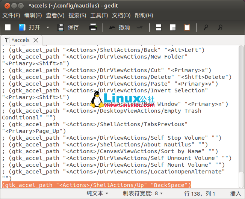Click the DesktopViewActions/Empty Trash line
This screenshot has width=245, height=199.
[x=101, y=111]
